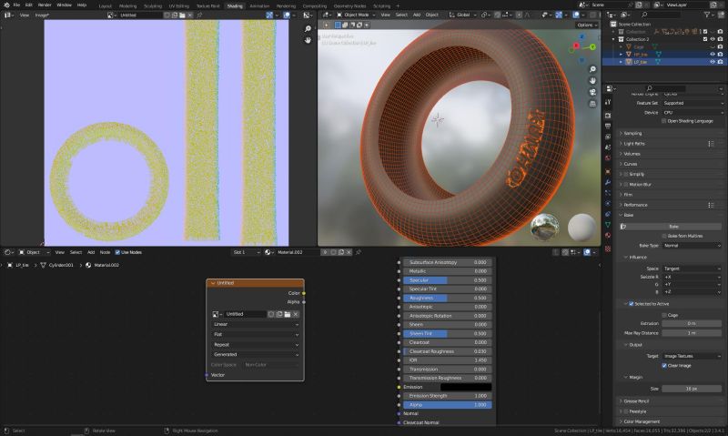The image size is (728, 436).
Task: Open Tool properties tab icon
Action: click(608, 102)
